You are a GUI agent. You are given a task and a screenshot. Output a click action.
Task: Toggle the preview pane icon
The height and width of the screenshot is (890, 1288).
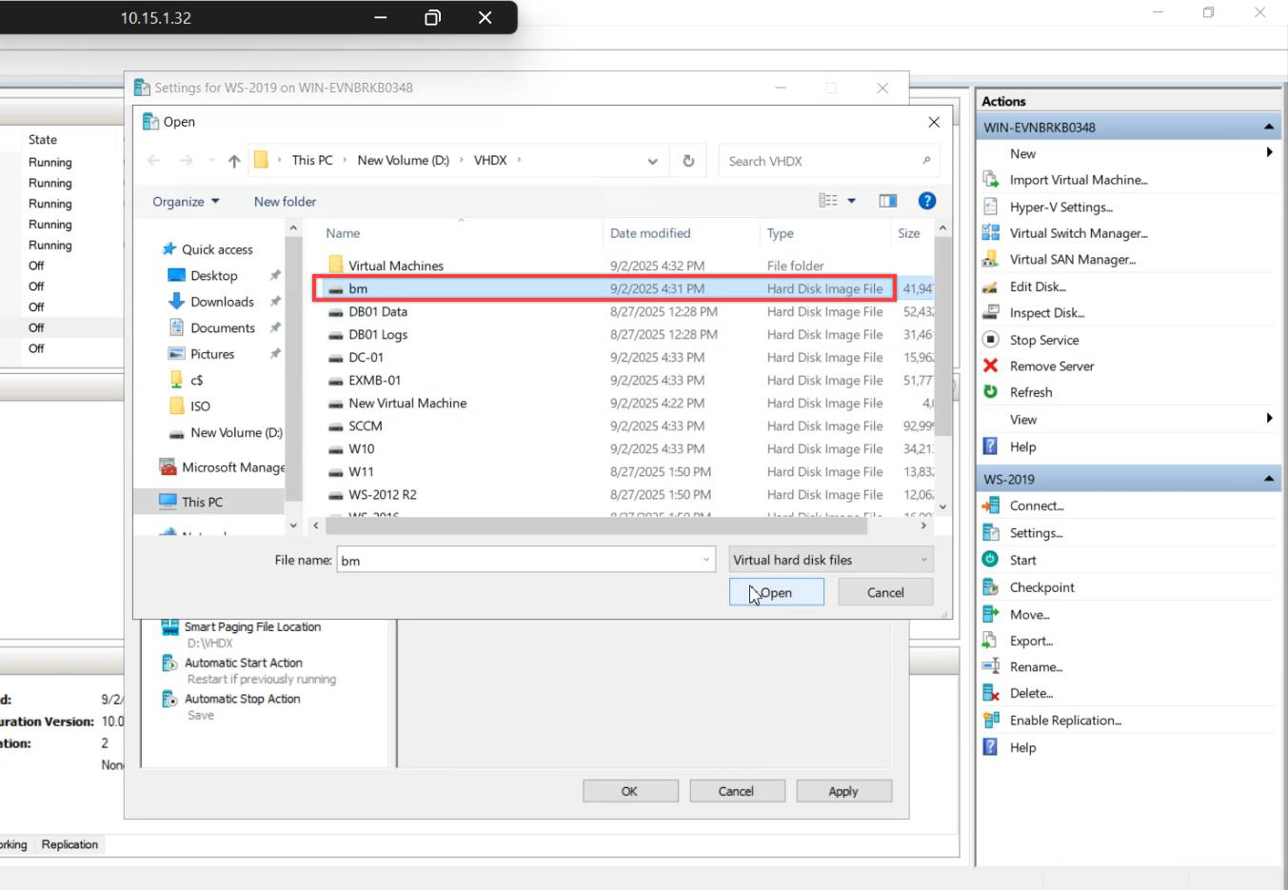pos(887,201)
